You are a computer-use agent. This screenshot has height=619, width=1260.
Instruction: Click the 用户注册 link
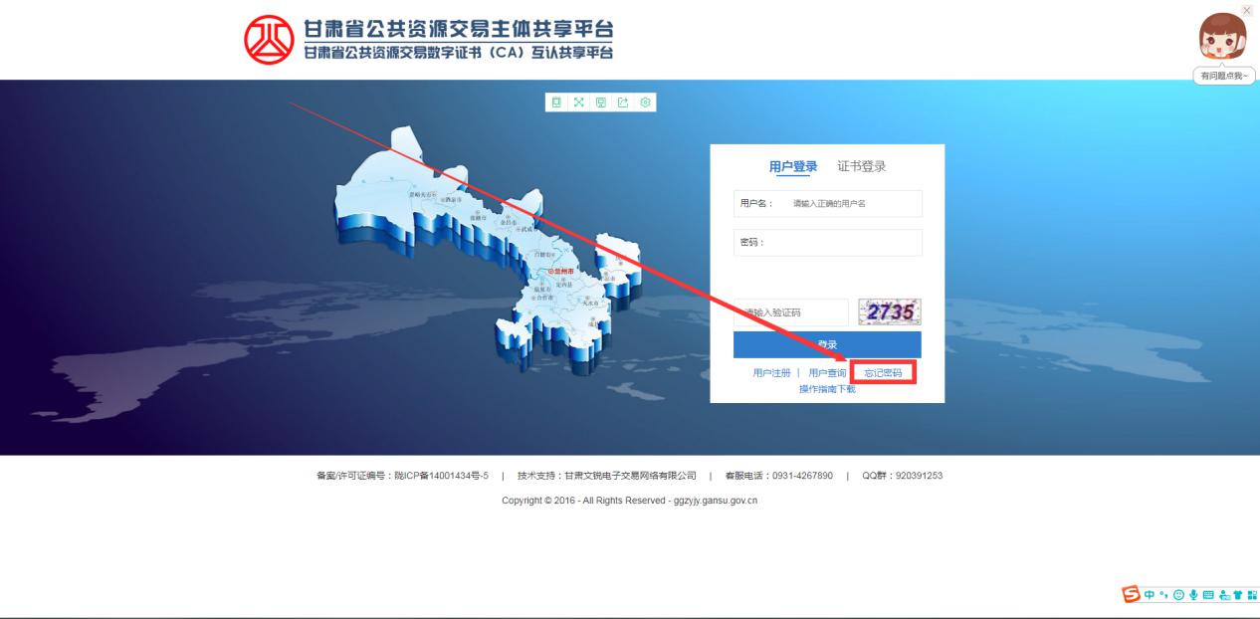[x=771, y=373]
